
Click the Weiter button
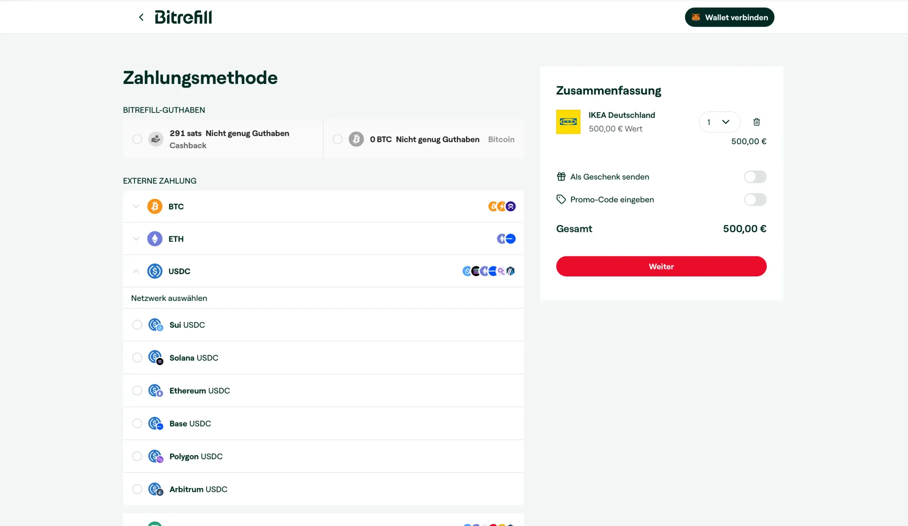pos(661,266)
